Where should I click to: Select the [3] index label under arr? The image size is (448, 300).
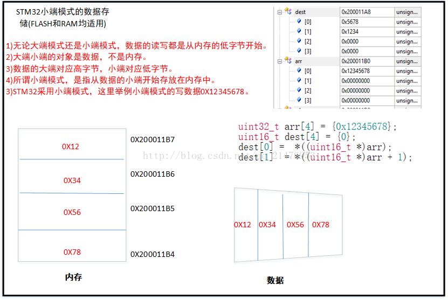coord(308,101)
